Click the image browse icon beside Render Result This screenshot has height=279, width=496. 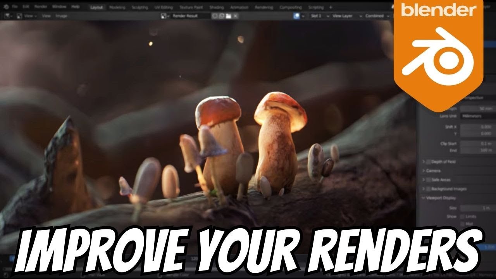pyautogui.click(x=165, y=16)
